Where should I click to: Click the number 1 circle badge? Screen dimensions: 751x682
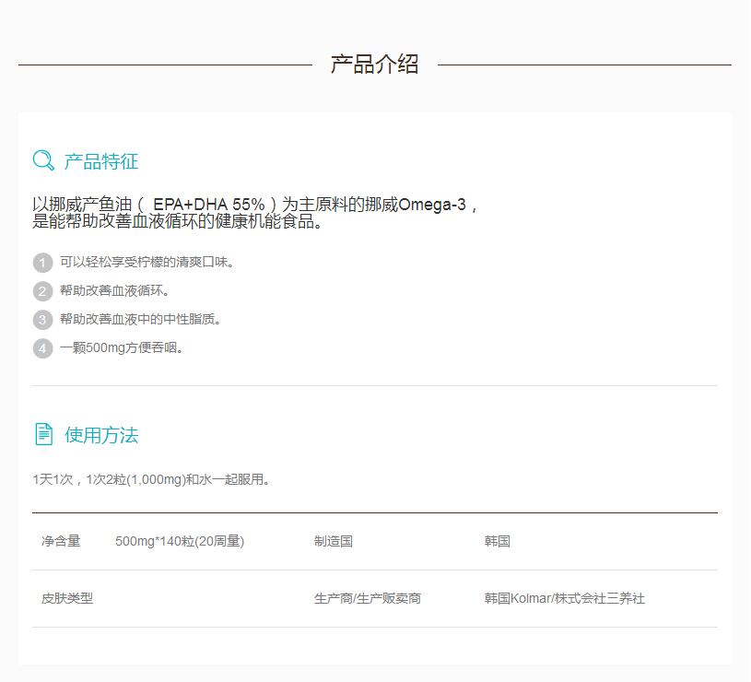[42, 263]
